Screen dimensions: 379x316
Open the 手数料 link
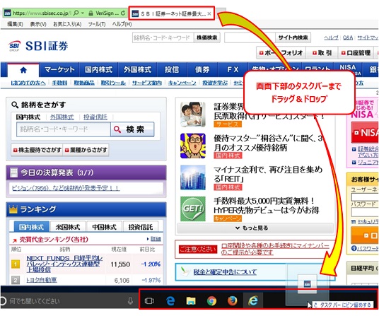(59, 83)
